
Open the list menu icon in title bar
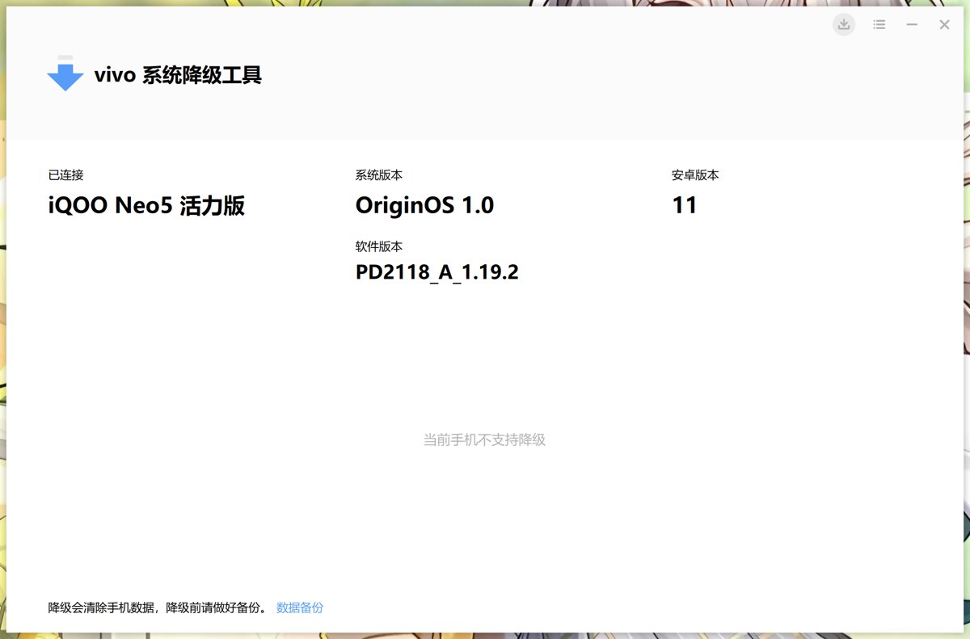[879, 25]
